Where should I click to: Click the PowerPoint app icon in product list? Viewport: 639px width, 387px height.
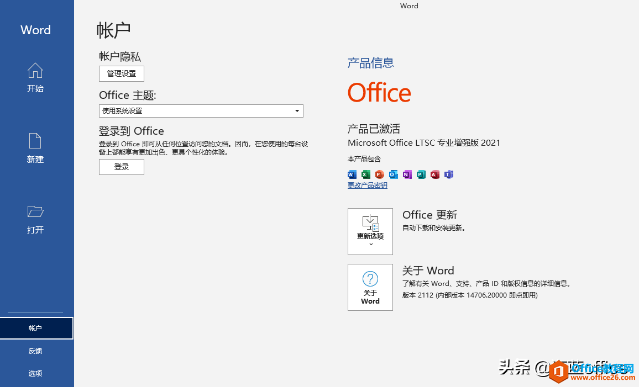click(380, 174)
